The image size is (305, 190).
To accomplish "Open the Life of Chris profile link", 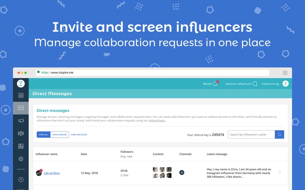I will coord(52,173).
